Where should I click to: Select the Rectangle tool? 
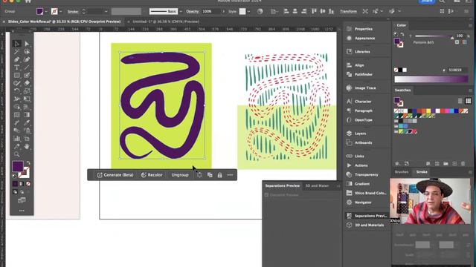(x=16, y=76)
